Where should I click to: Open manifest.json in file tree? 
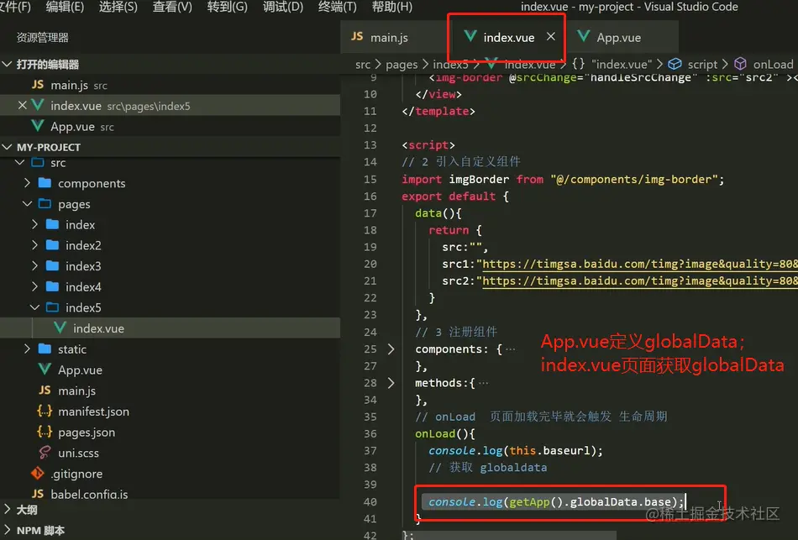click(170, 412)
